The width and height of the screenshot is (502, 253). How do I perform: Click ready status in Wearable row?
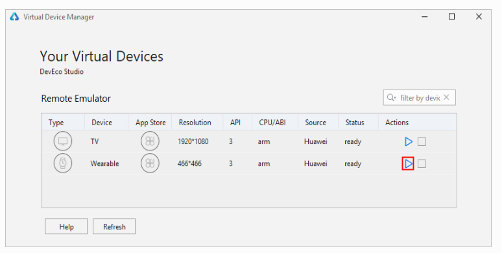coord(353,163)
